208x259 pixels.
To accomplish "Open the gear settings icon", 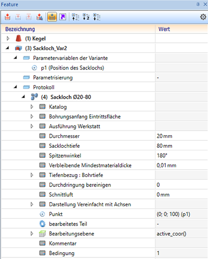I will click(x=203, y=17).
